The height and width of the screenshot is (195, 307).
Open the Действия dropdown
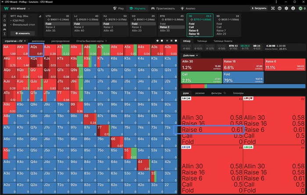(x=190, y=56)
